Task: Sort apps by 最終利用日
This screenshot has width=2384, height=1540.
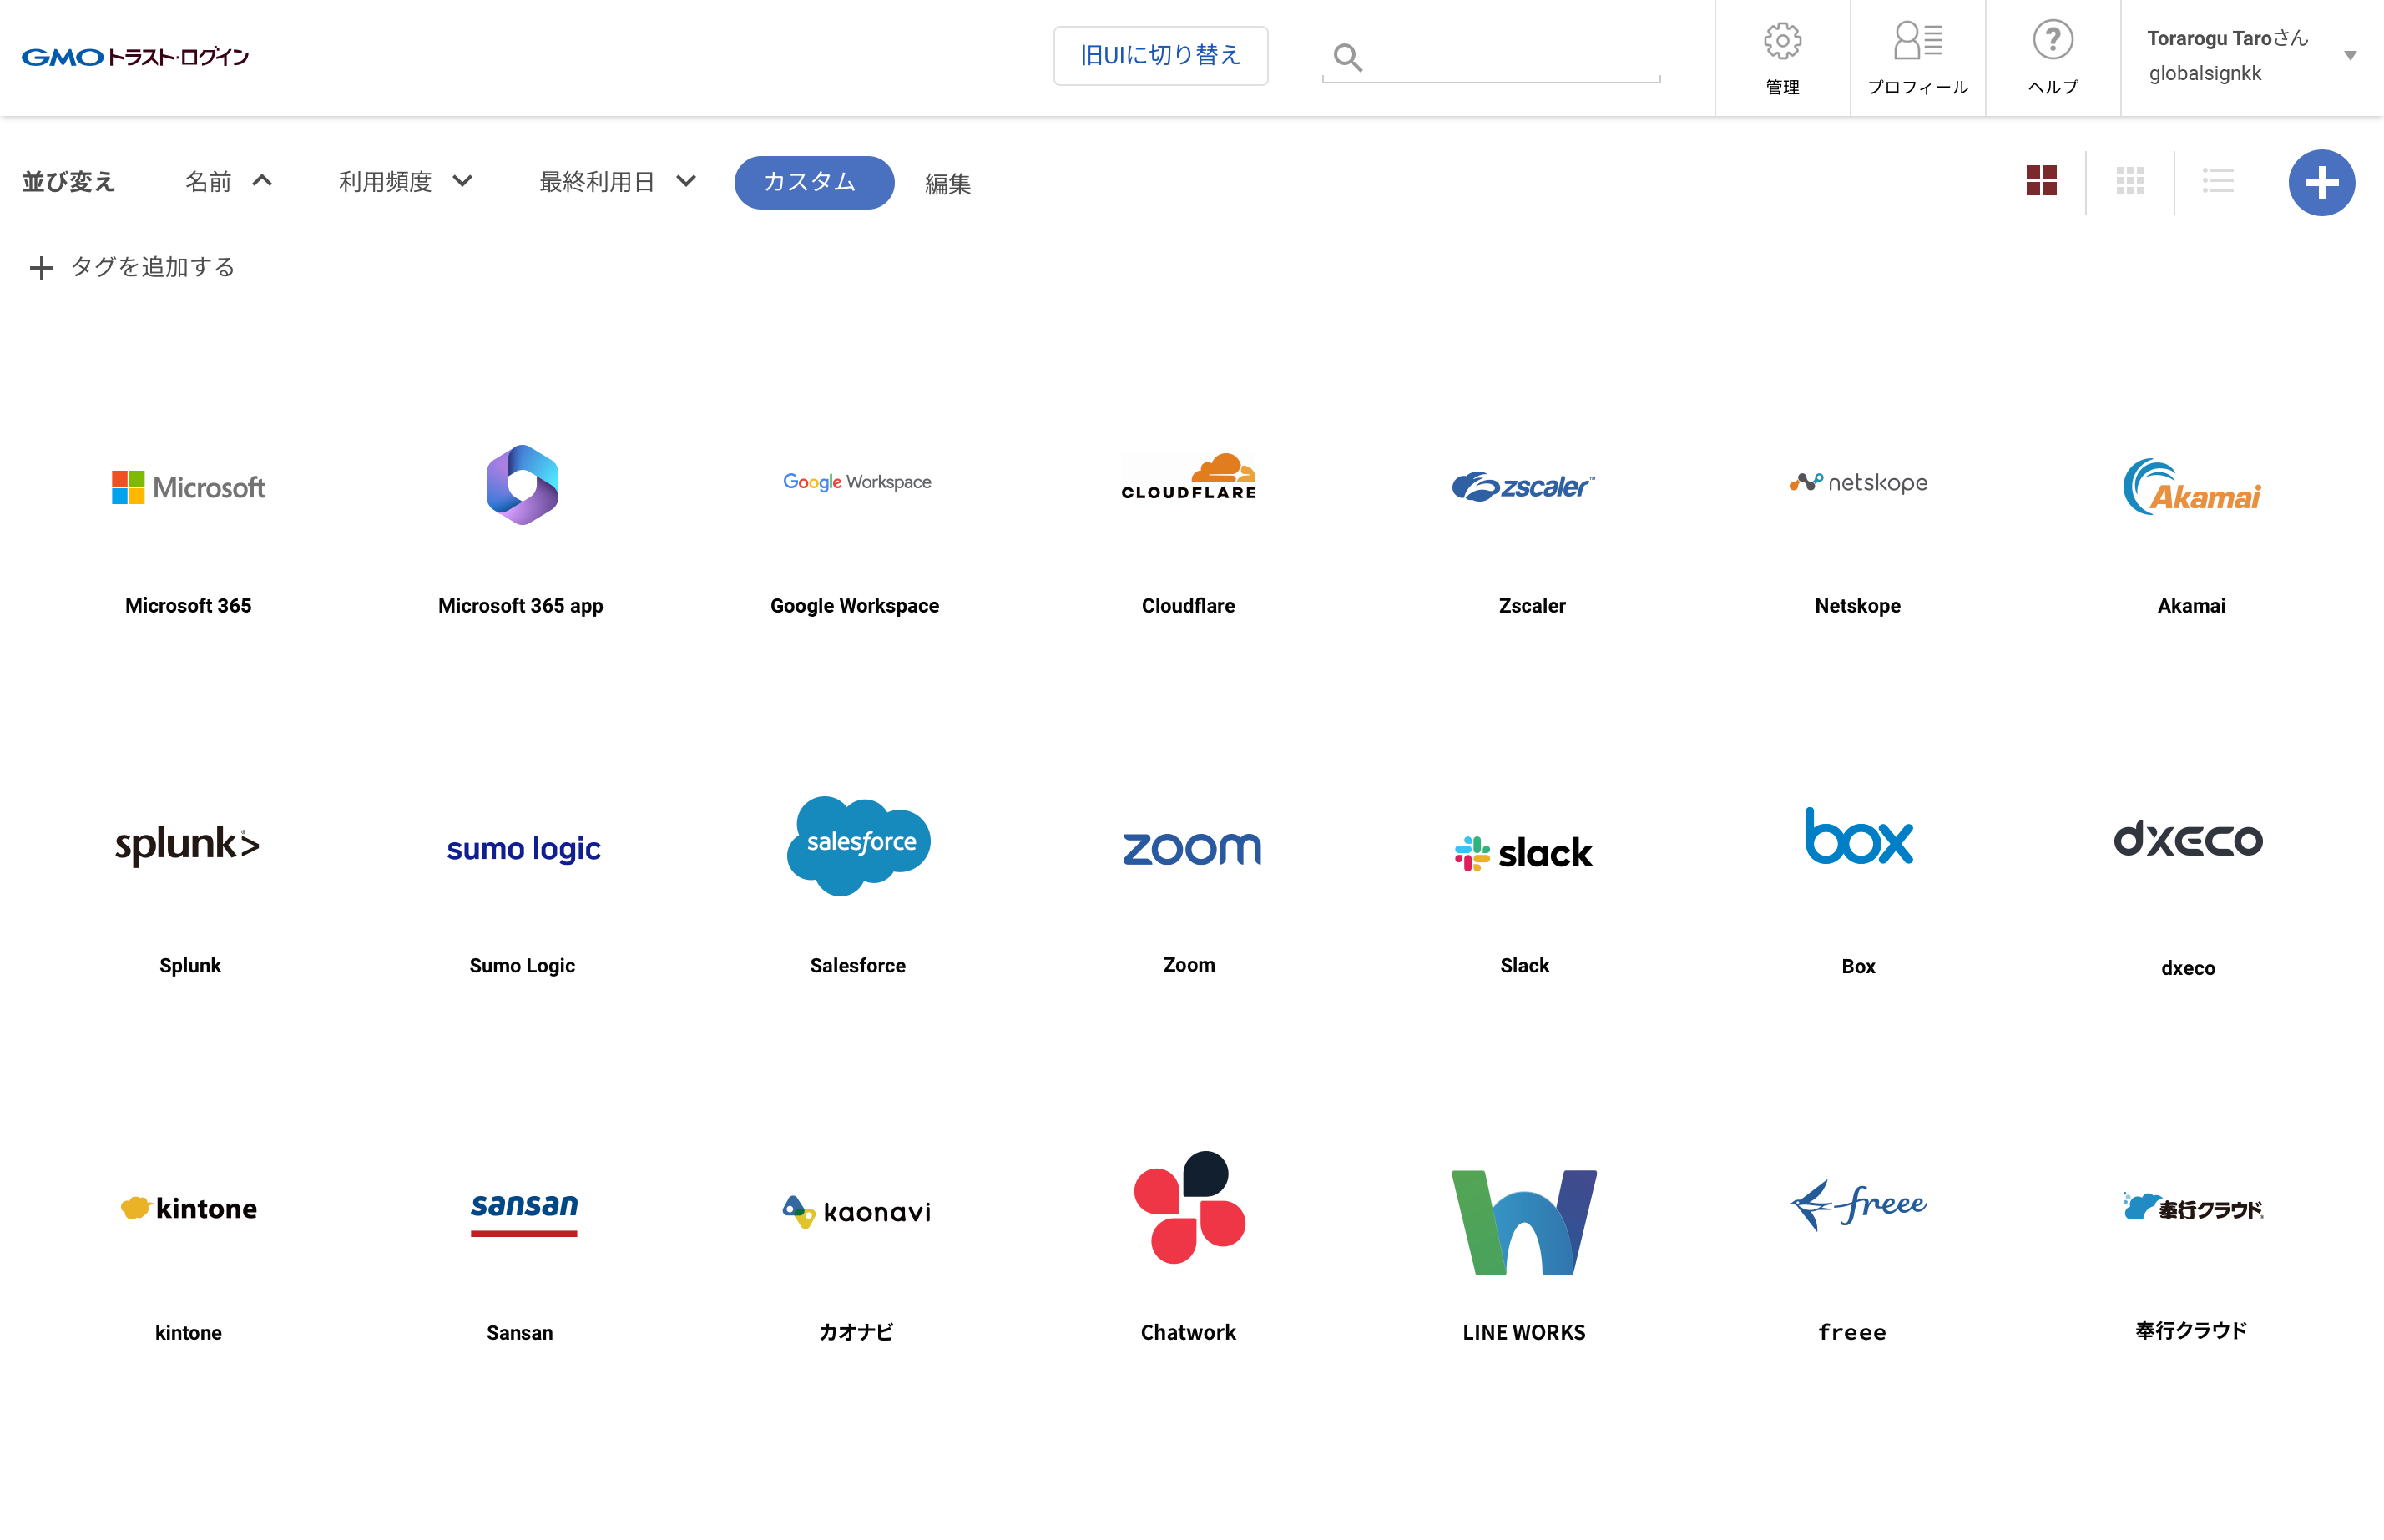Action: point(617,181)
